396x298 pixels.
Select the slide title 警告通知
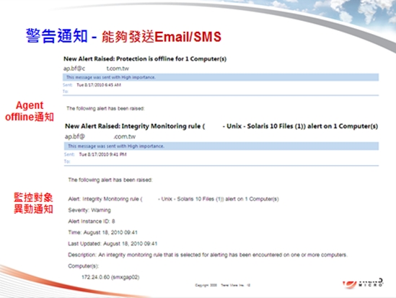click(x=57, y=35)
